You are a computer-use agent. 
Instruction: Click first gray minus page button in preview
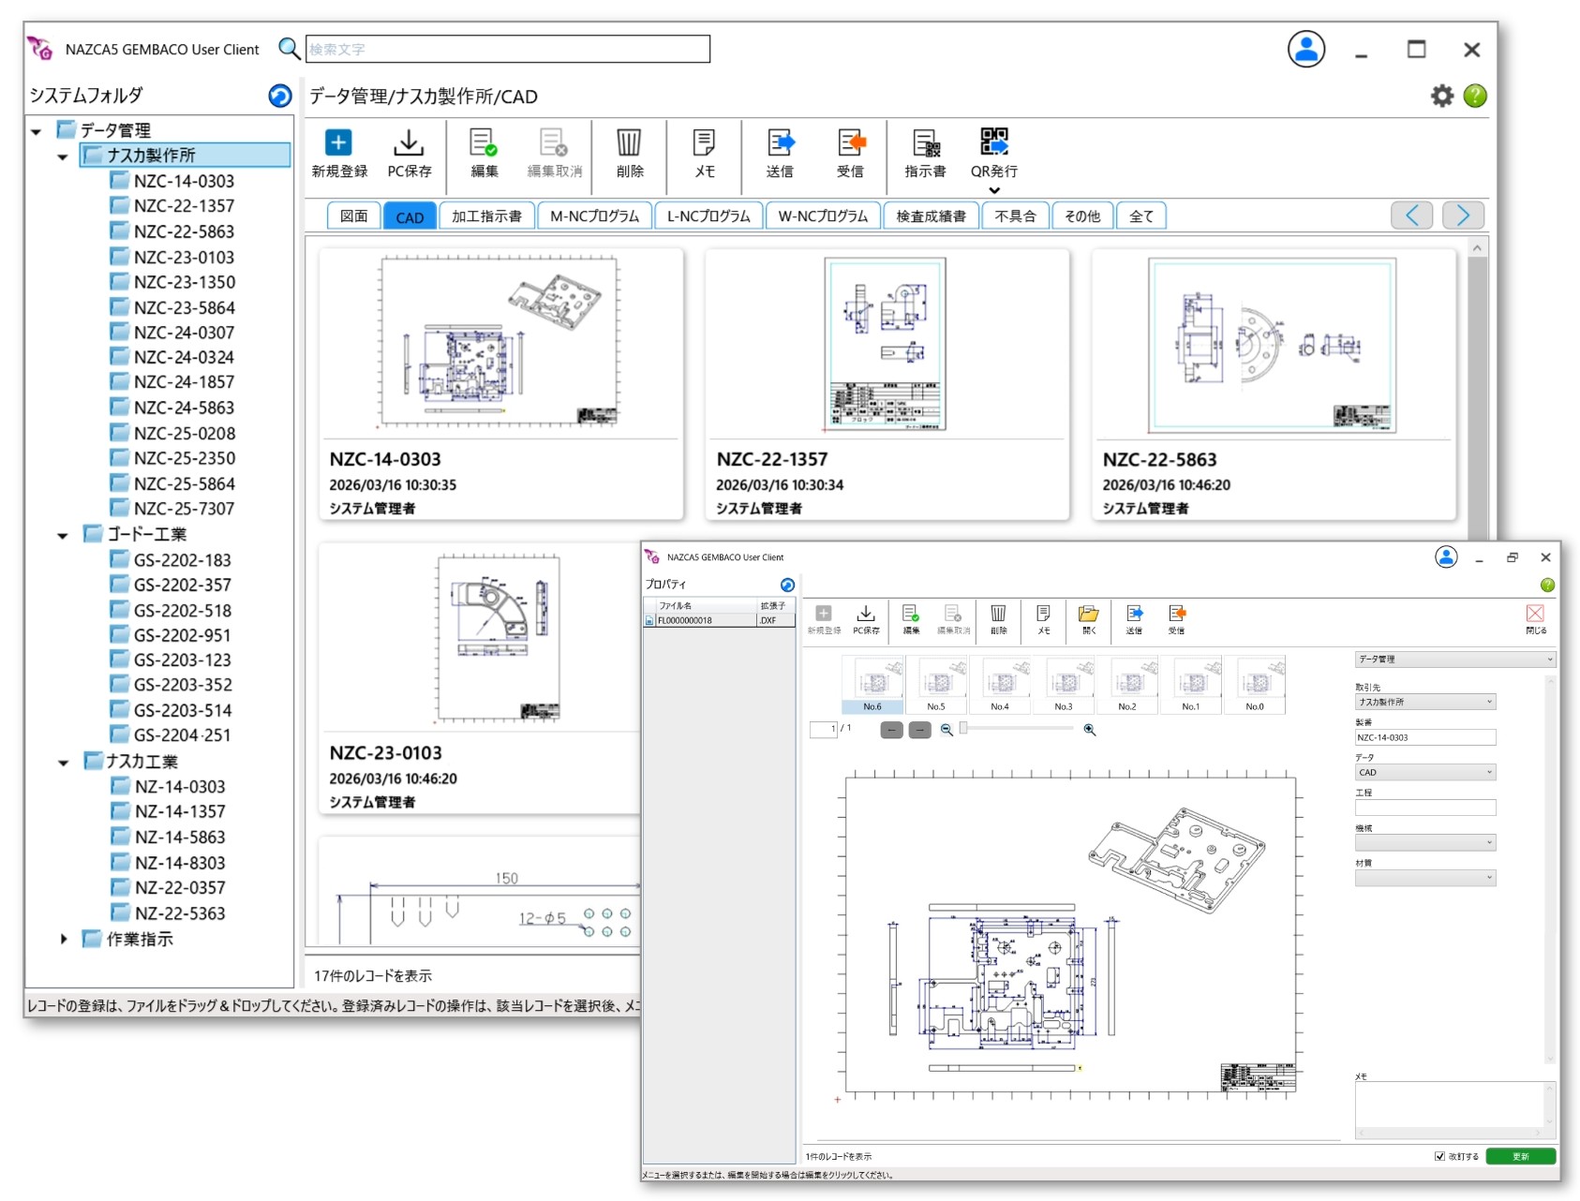891,730
